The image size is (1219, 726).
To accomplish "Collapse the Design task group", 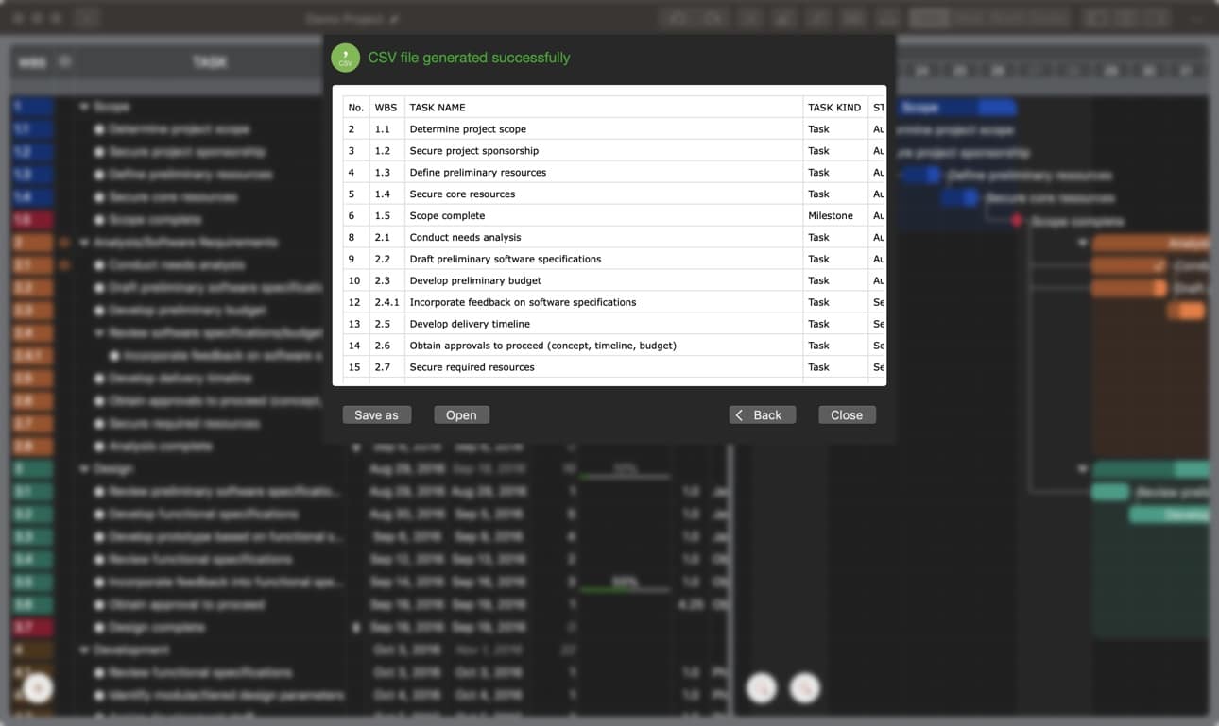I will tap(84, 469).
